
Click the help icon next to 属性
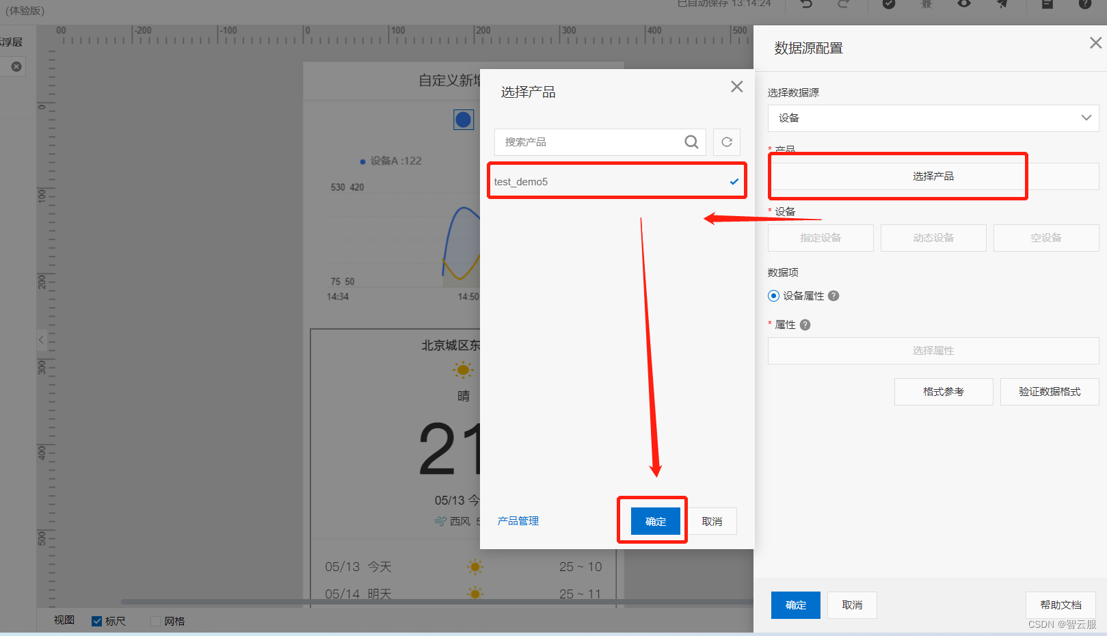[805, 324]
